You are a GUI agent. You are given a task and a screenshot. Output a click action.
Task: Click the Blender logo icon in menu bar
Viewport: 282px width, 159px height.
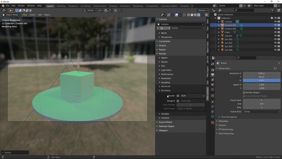coord(3,6)
